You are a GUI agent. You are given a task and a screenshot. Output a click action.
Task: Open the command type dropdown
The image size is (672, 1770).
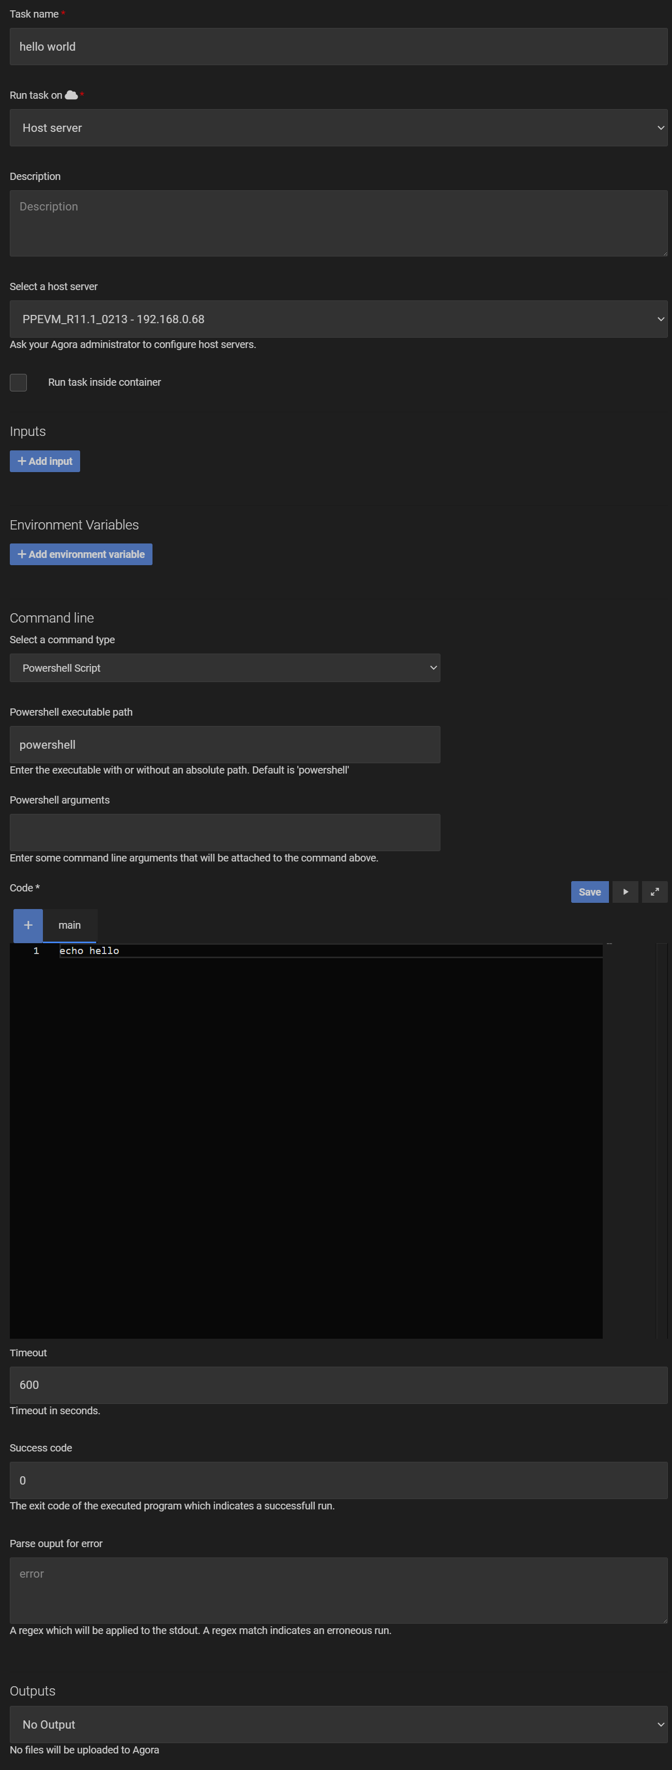pyautogui.click(x=225, y=668)
